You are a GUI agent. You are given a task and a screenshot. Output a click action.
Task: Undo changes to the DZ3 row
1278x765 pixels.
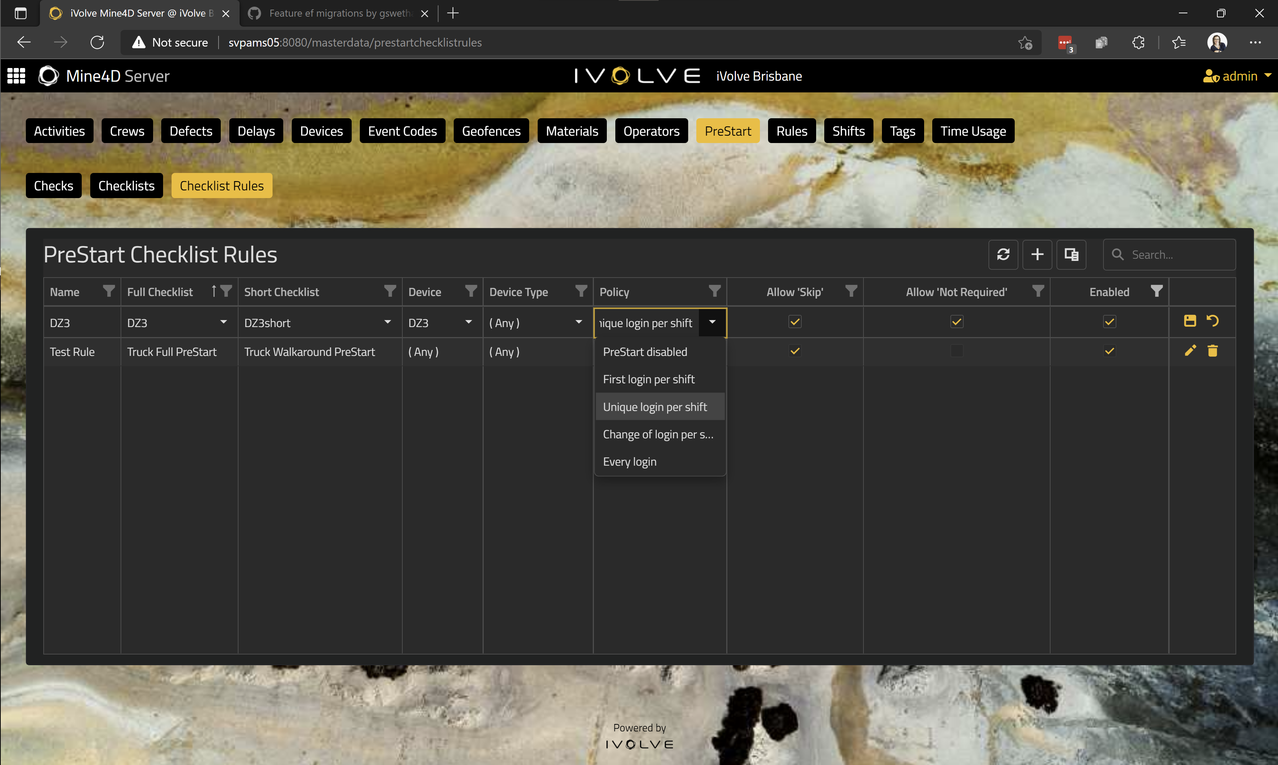tap(1212, 321)
